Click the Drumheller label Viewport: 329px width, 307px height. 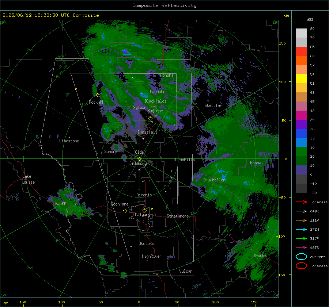coord(214,180)
